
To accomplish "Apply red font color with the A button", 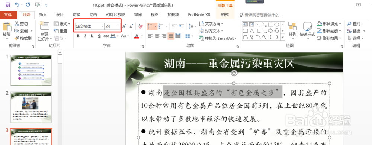I will 137,36.
